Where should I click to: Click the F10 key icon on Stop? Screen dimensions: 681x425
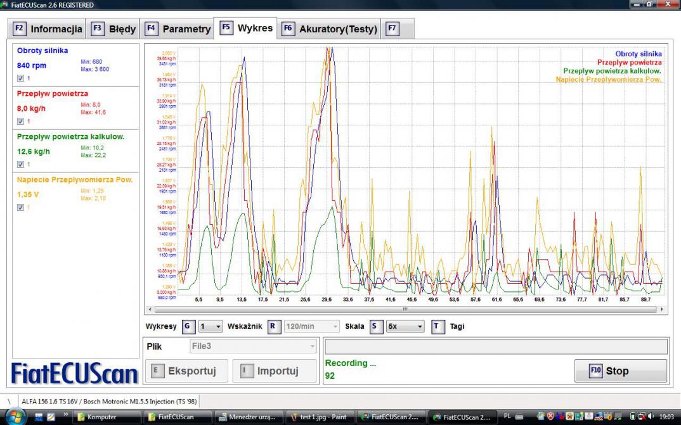(x=595, y=371)
